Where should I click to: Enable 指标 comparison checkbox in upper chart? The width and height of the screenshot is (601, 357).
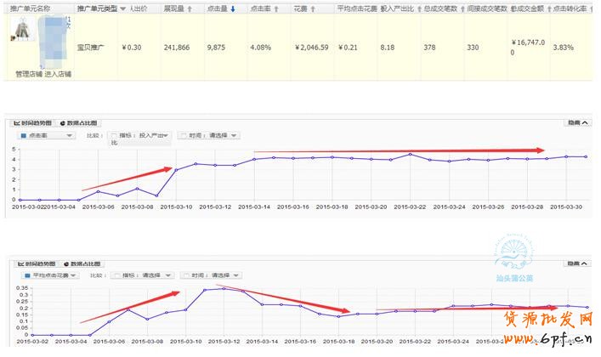tap(114, 135)
